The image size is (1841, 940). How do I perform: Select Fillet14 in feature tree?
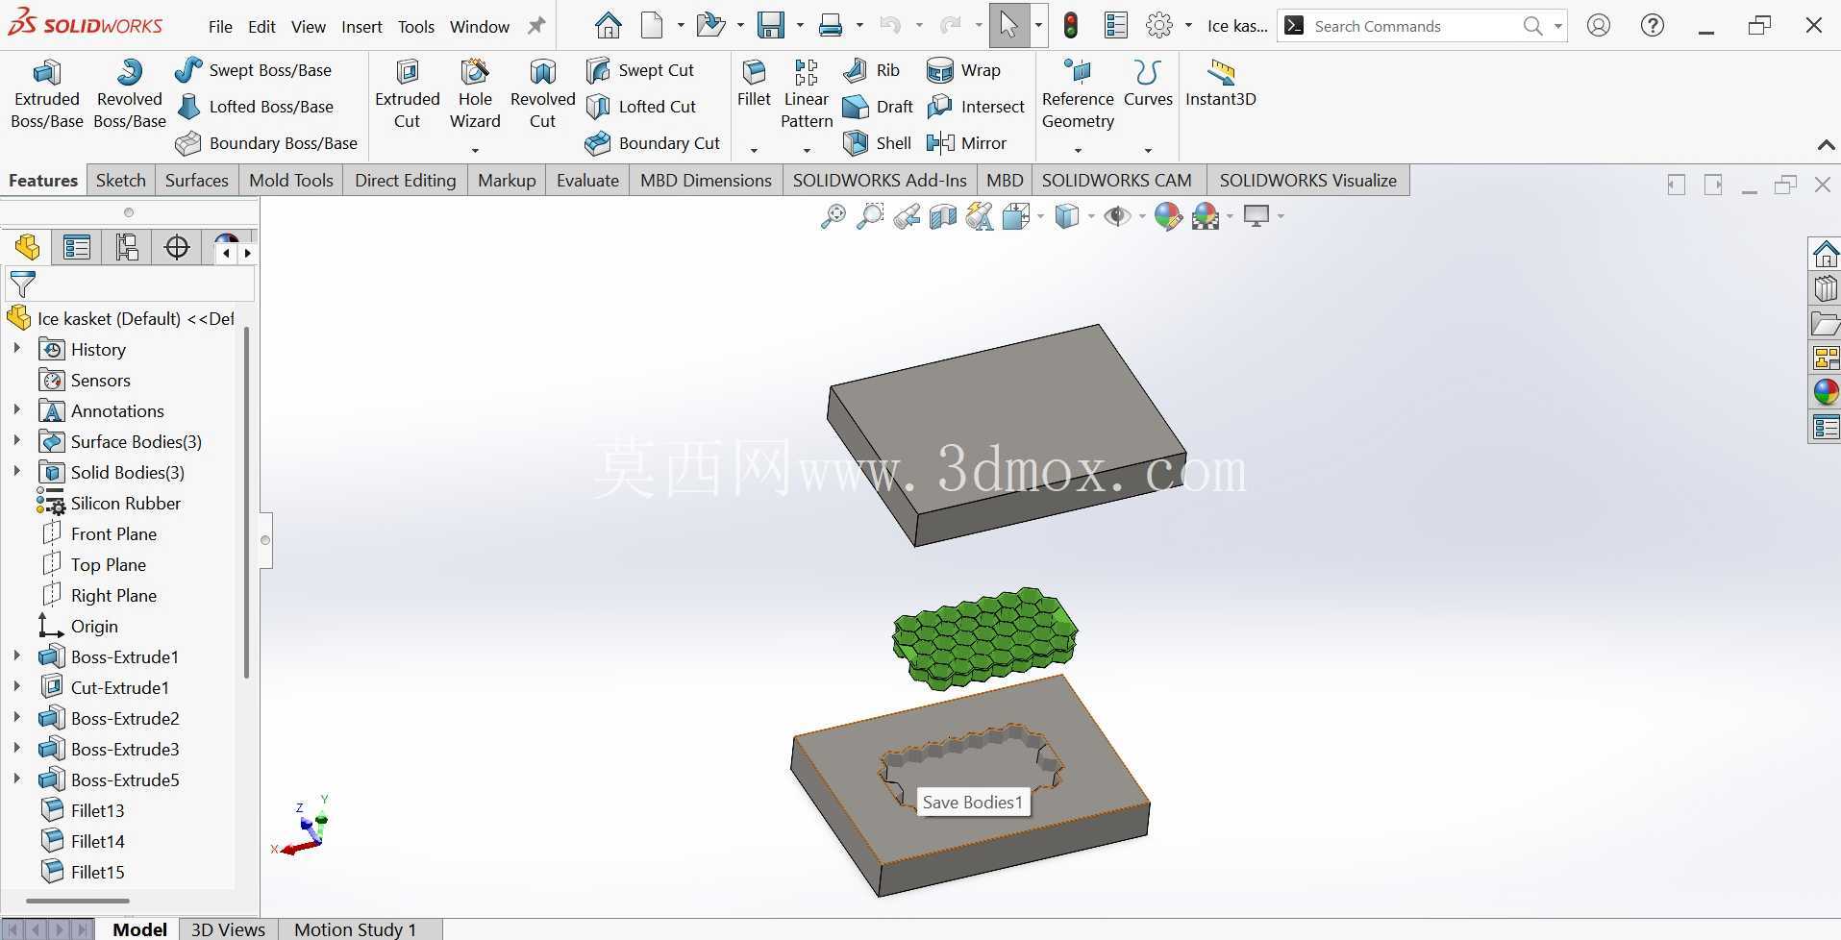(x=97, y=841)
